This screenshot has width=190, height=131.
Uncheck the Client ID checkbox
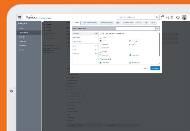(x=100, y=41)
